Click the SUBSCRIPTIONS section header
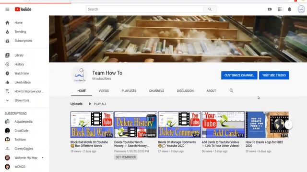 tap(16, 114)
